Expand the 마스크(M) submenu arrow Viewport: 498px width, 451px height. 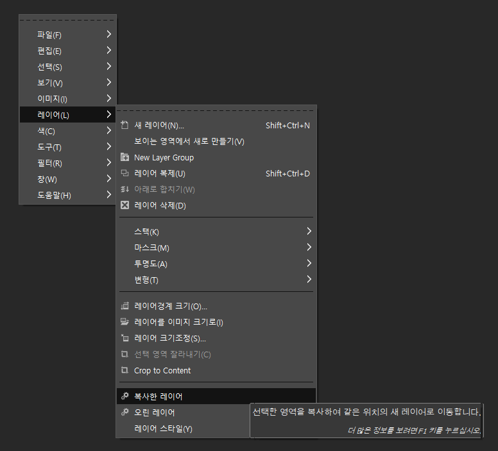click(x=309, y=247)
